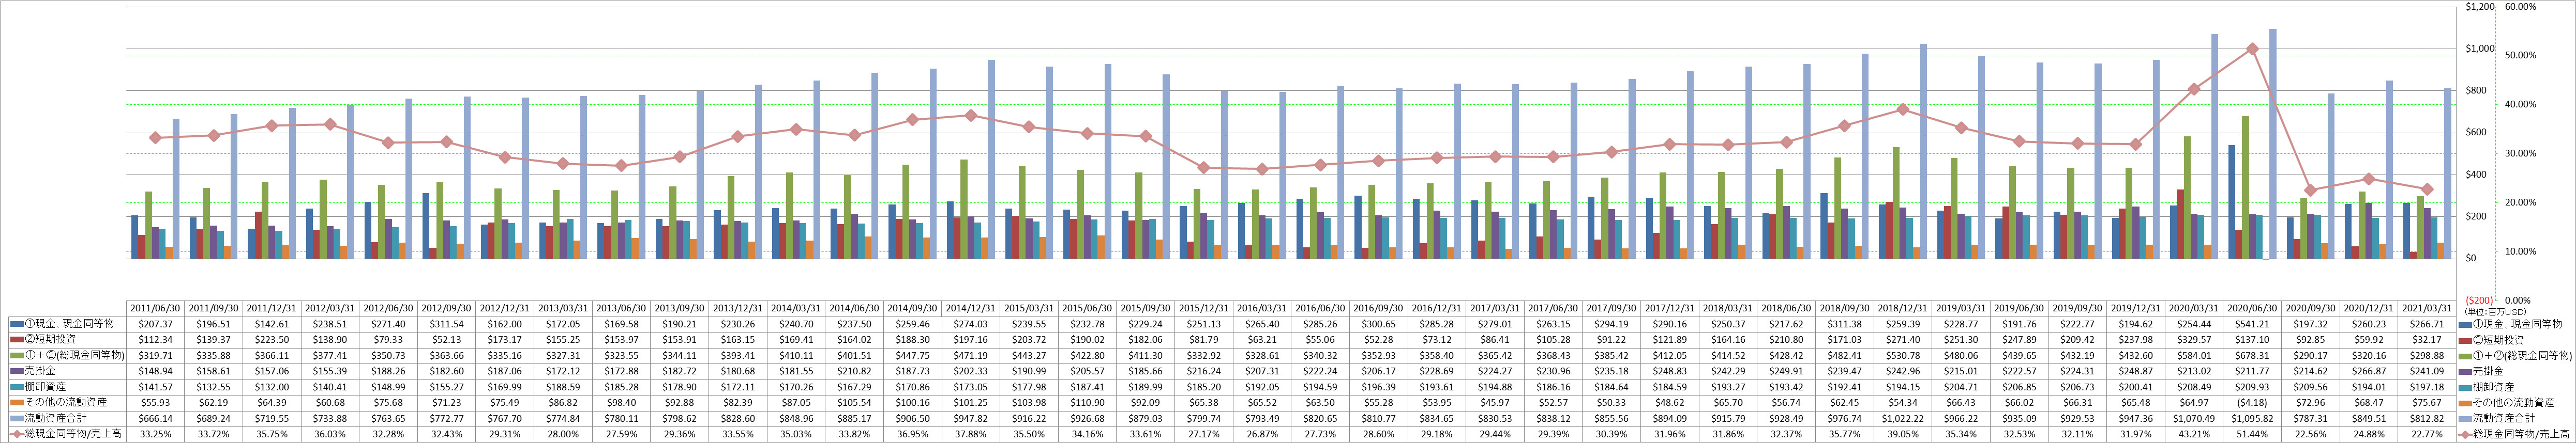Click the tallest light-blue 流動資産合計 bar

(x=2273, y=144)
